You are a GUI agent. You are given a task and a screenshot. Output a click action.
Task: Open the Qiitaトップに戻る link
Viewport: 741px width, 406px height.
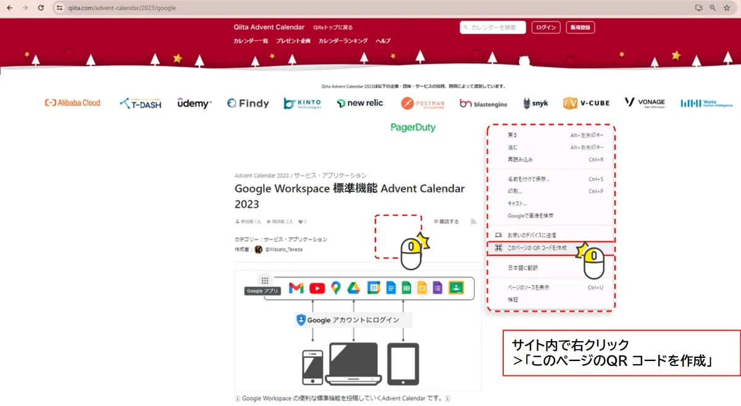[333, 28]
